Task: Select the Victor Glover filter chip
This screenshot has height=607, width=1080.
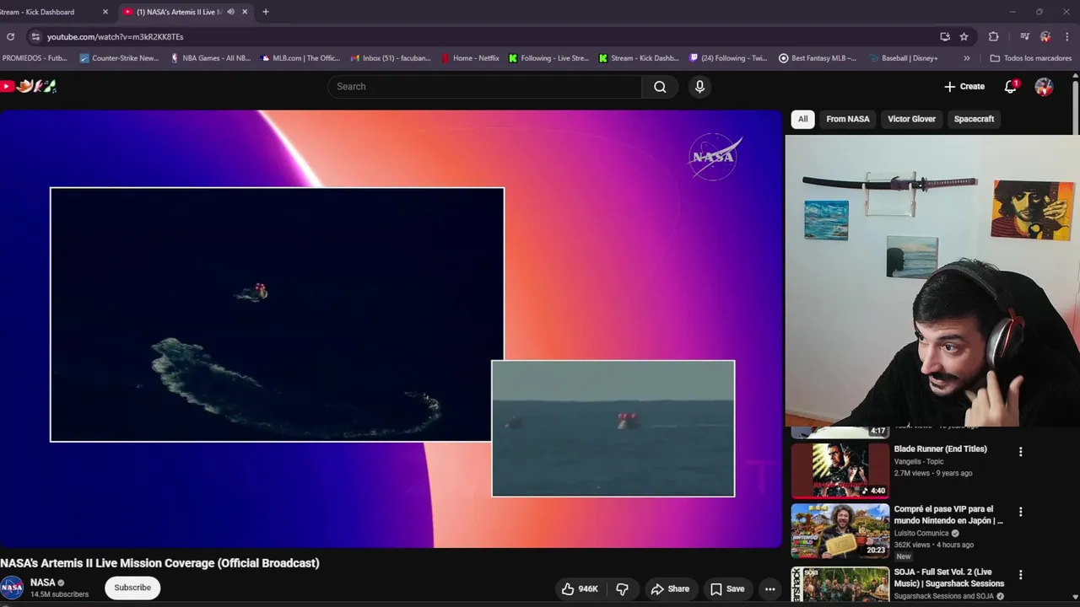Action: click(x=911, y=119)
